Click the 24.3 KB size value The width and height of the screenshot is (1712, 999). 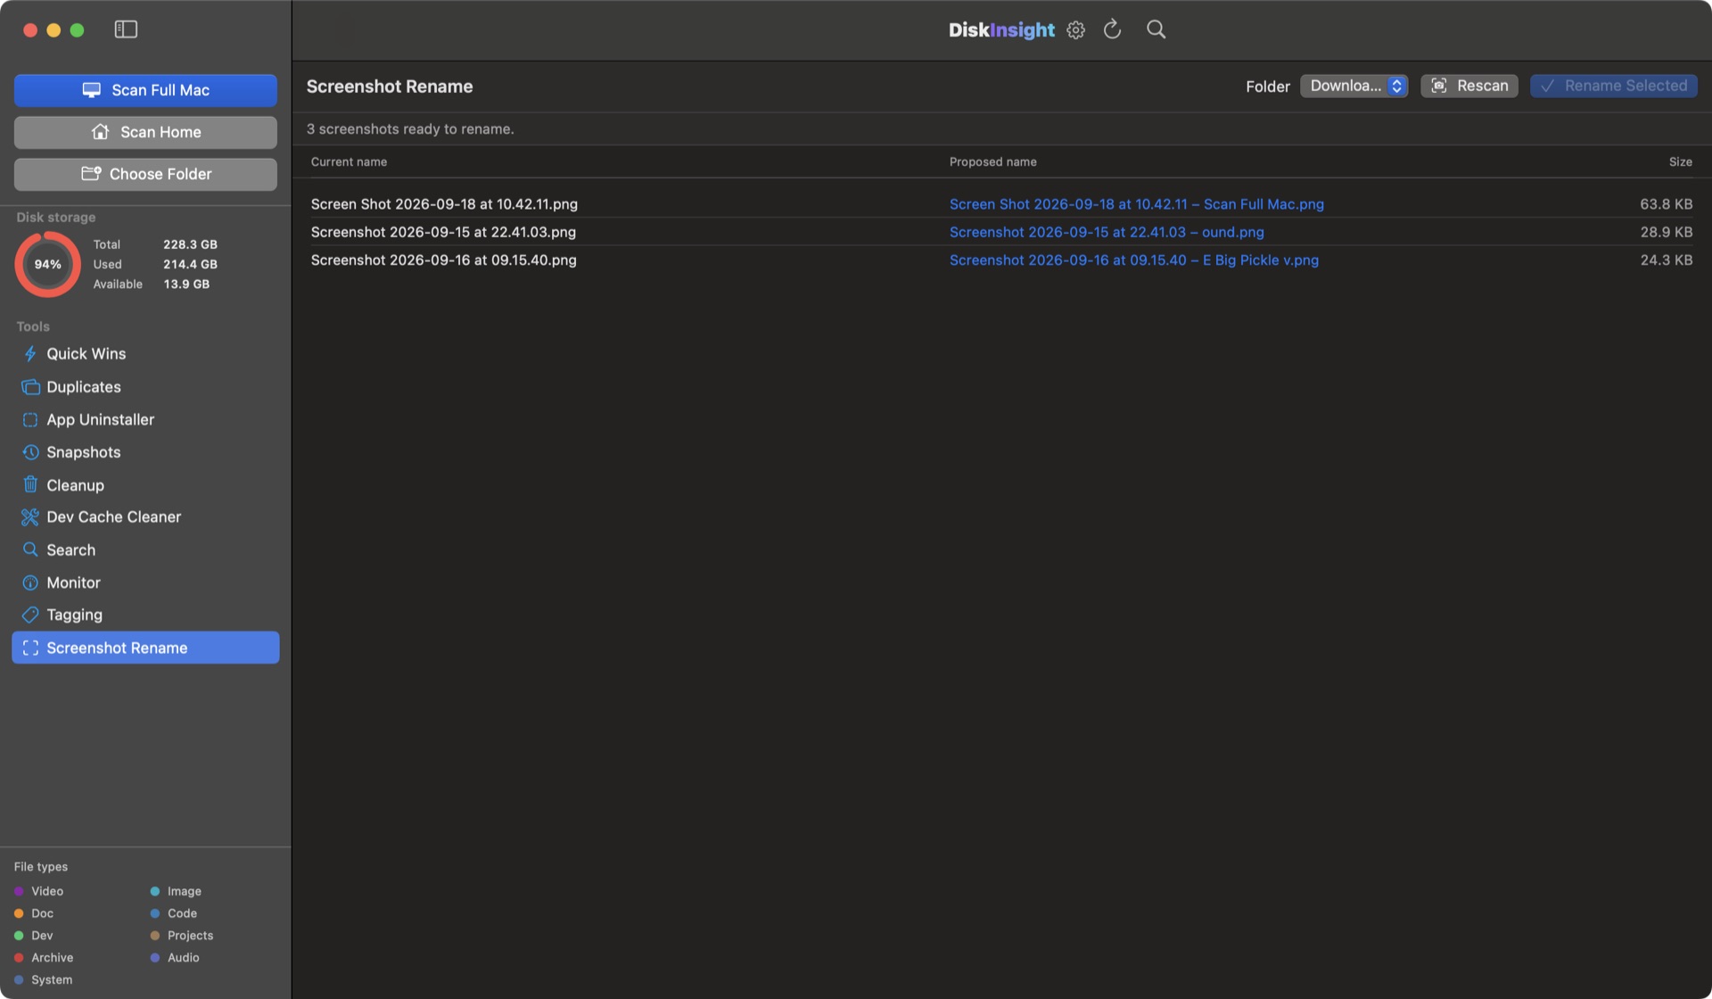coord(1666,260)
